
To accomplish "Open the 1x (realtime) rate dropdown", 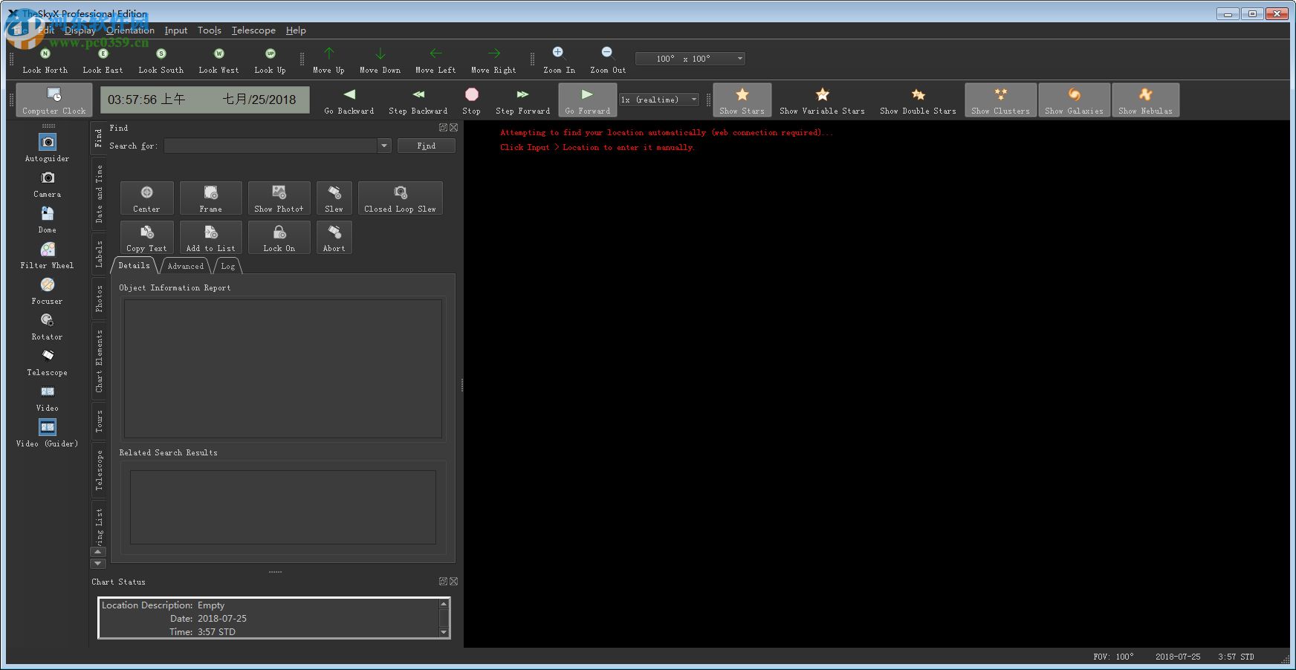I will coord(659,100).
